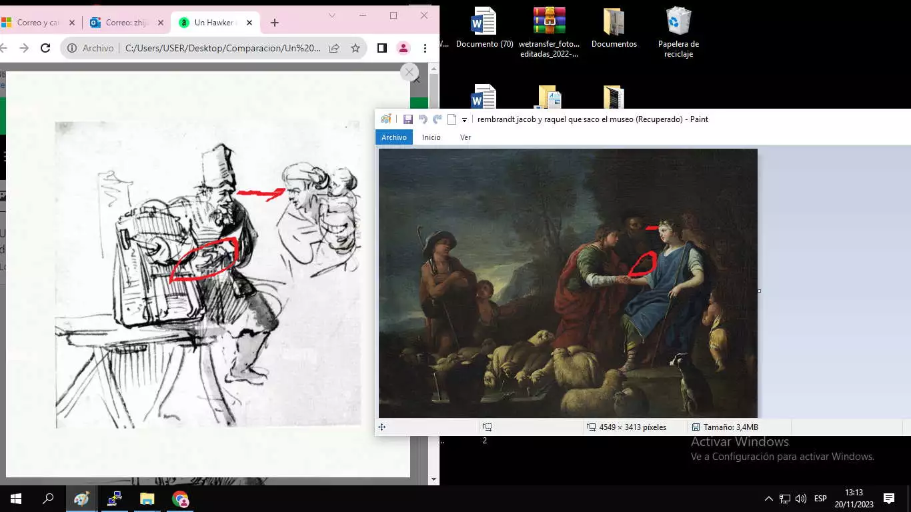Open wetransfer_foto archive on desktop

pos(550,32)
